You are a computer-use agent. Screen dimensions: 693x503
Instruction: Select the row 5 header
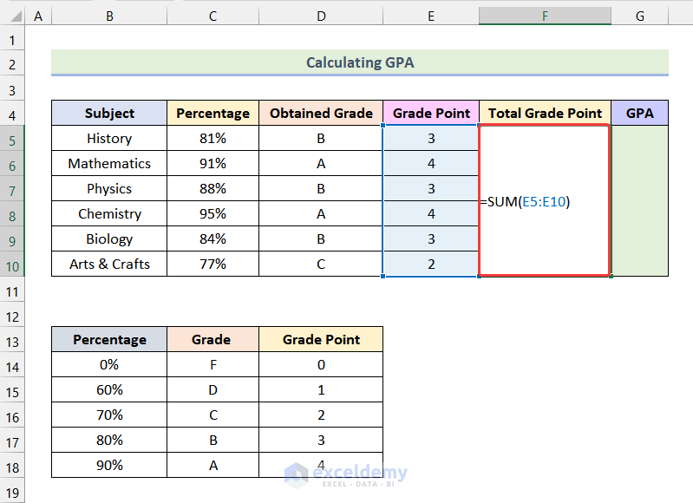[x=13, y=139]
